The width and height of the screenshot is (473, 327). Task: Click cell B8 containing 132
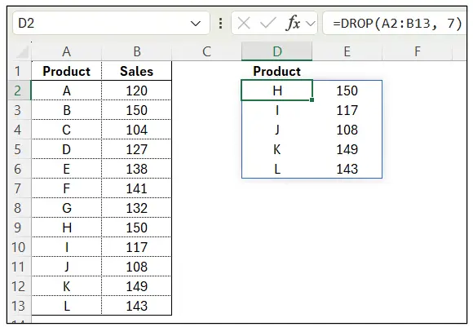[x=137, y=208]
